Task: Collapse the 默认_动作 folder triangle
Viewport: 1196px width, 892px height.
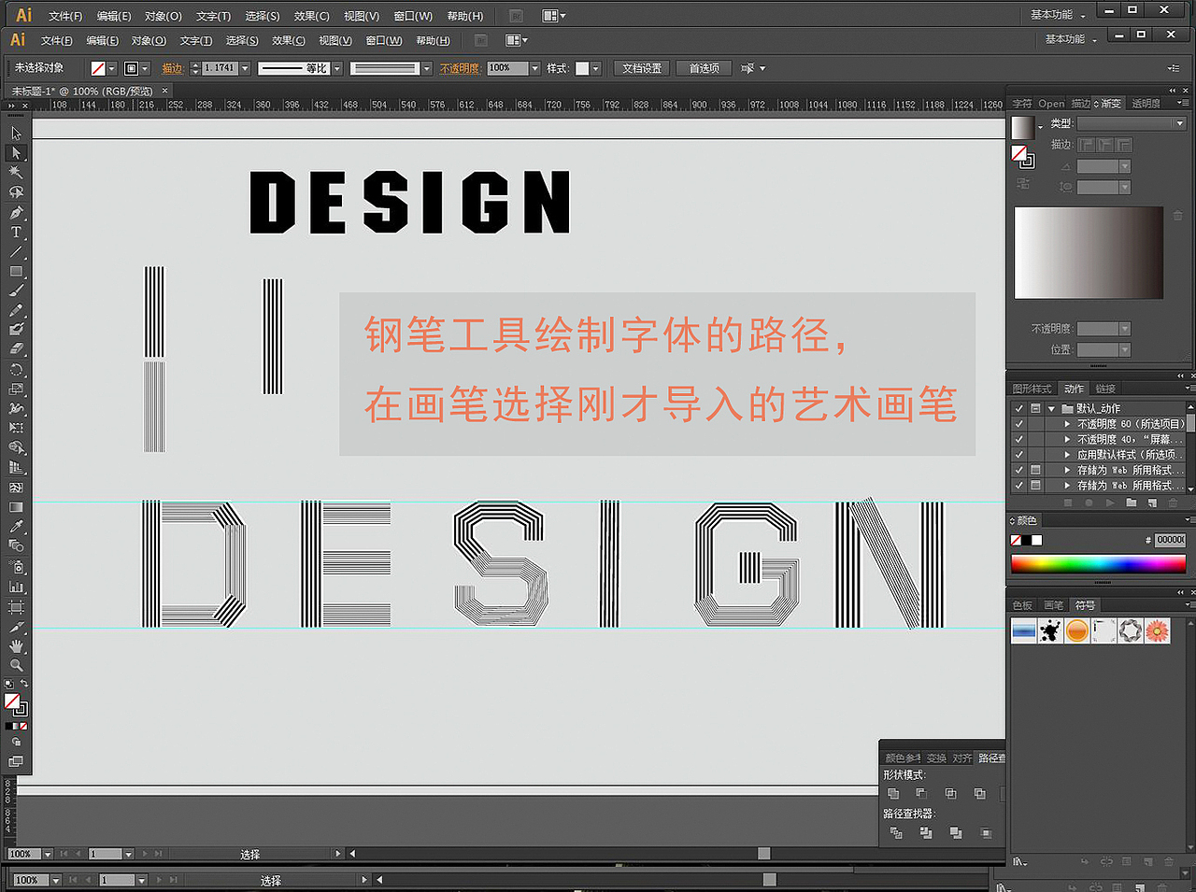Action: pyautogui.click(x=1051, y=407)
